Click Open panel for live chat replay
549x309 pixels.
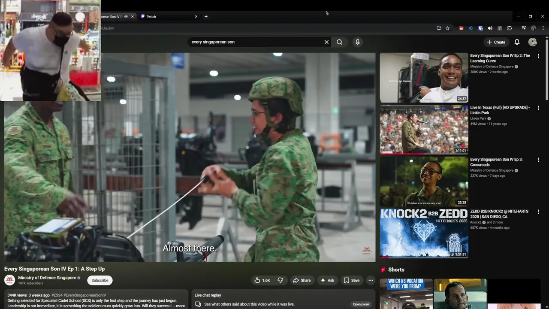pyautogui.click(x=361, y=304)
